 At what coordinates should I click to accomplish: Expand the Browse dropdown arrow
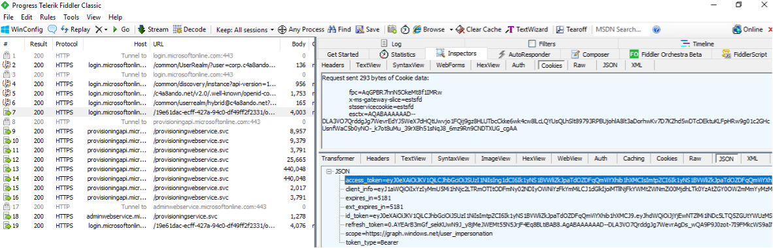(451, 29)
